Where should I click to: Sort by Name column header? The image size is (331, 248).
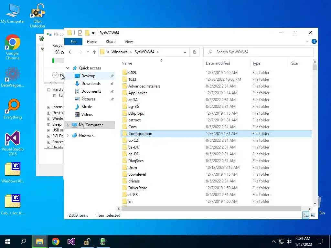(x=162, y=63)
